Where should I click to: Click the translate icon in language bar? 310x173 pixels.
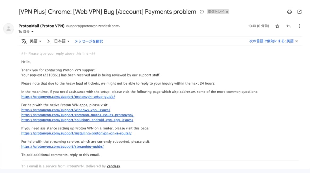click(x=24, y=41)
